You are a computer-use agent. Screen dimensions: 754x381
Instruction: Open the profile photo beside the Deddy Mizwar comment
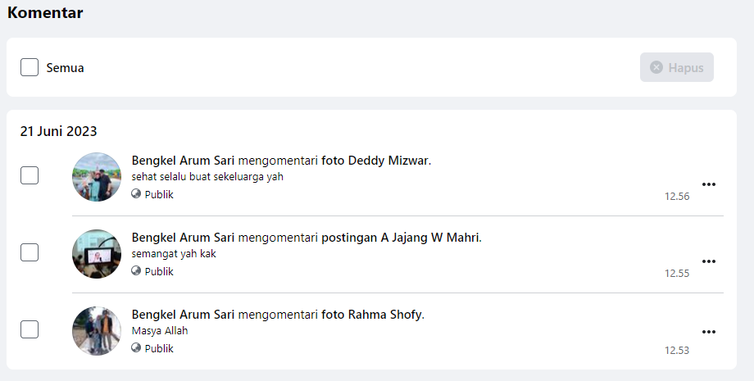(x=97, y=176)
